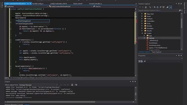Image resolution: width=187 pixels, height=105 pixels.
Task: Switch to the BundleConfig.cs tab
Action: coord(38,4)
